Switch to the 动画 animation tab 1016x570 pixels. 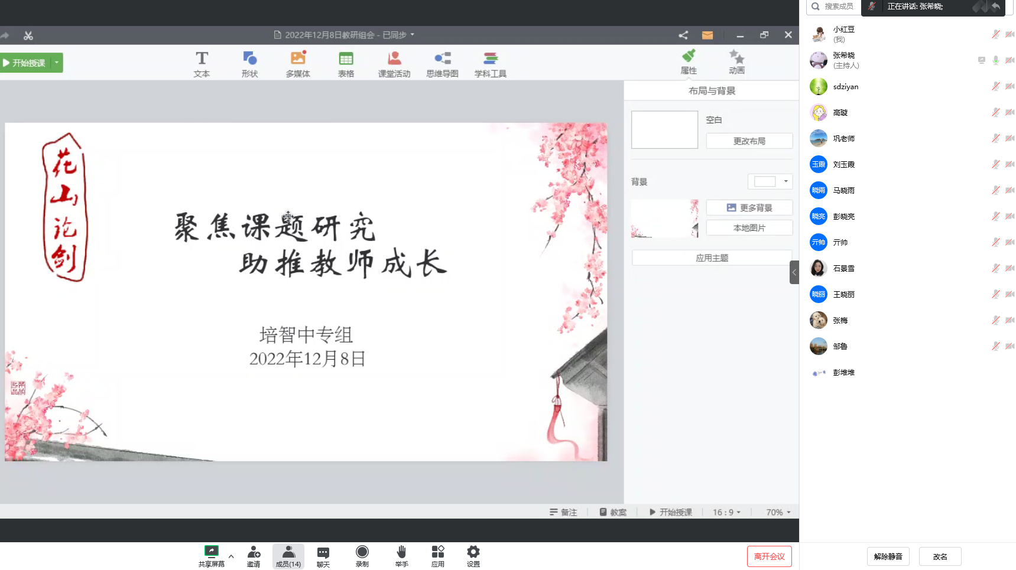[736, 62]
